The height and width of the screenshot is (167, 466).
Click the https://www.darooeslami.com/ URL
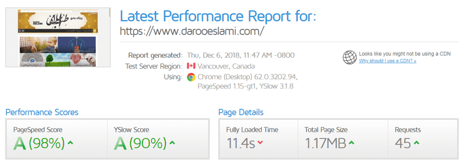[192, 31]
